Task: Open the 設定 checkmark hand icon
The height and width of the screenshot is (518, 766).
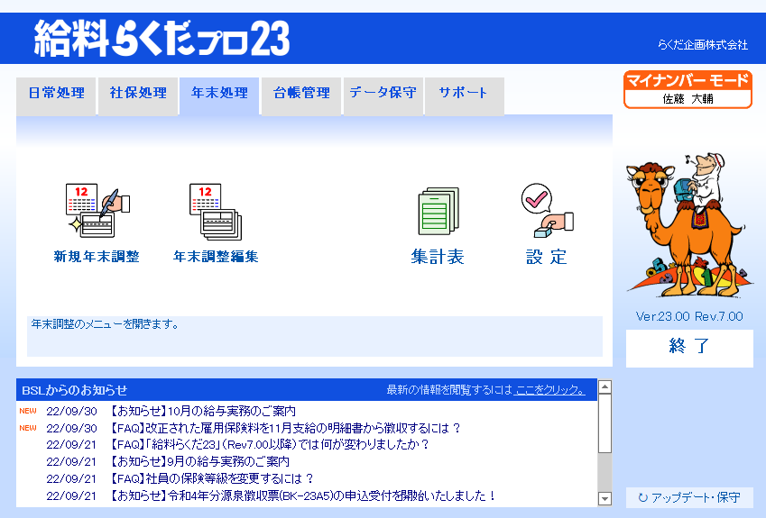Action: pos(547,211)
